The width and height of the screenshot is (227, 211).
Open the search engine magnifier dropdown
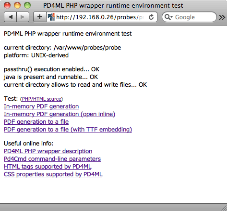coord(168,17)
